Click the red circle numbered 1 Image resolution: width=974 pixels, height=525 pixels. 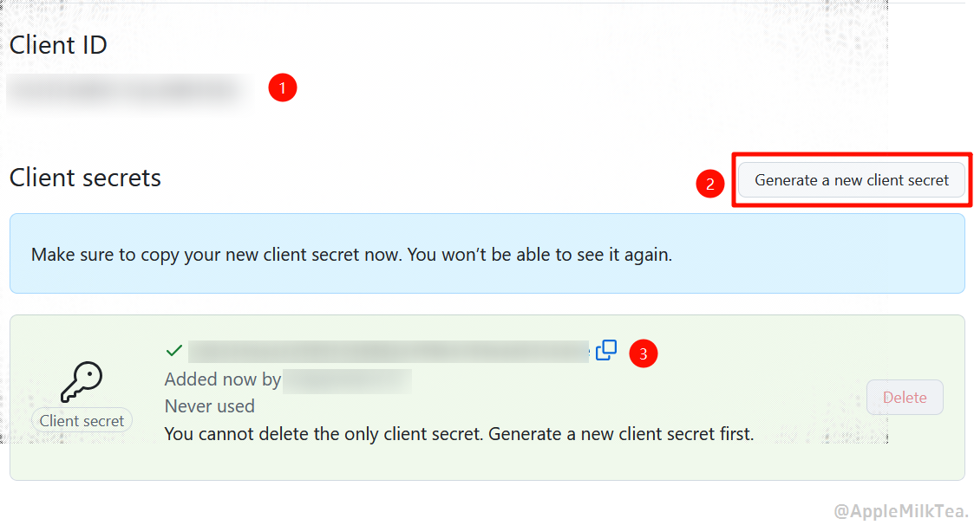tap(283, 88)
